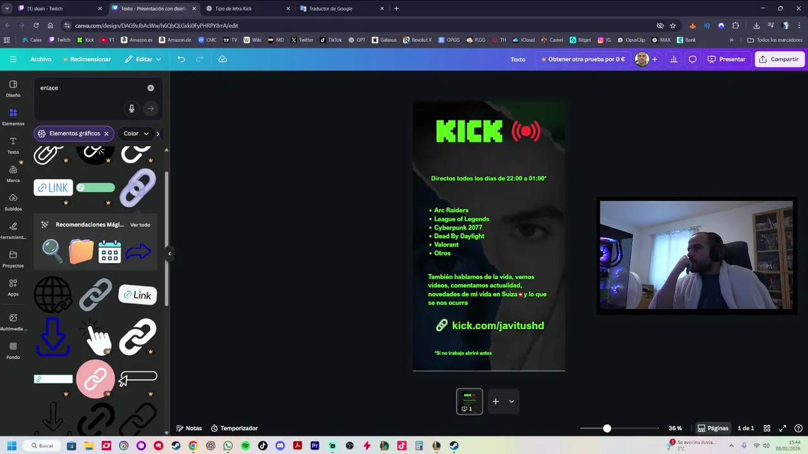808x454 pixels.
Task: Open the Apps sidebar panel
Action: [13, 287]
